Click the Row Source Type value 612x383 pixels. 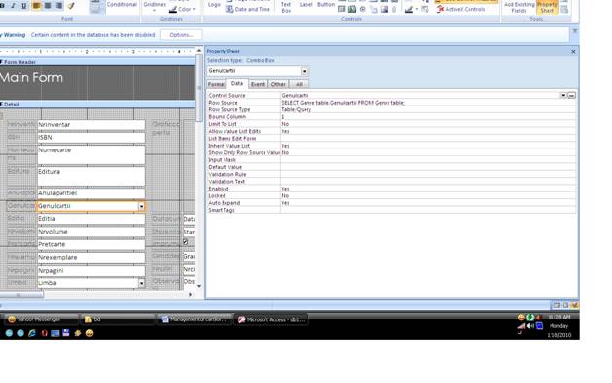(428, 109)
